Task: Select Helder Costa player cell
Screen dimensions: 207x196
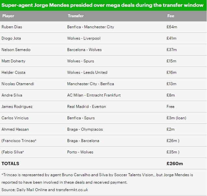Action: [x=13, y=72]
